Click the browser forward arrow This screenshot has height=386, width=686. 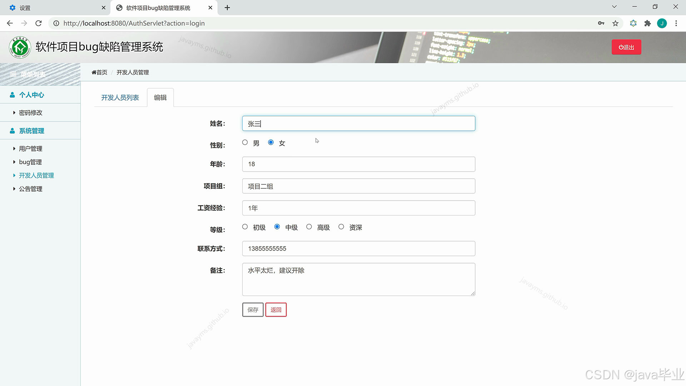click(x=24, y=23)
